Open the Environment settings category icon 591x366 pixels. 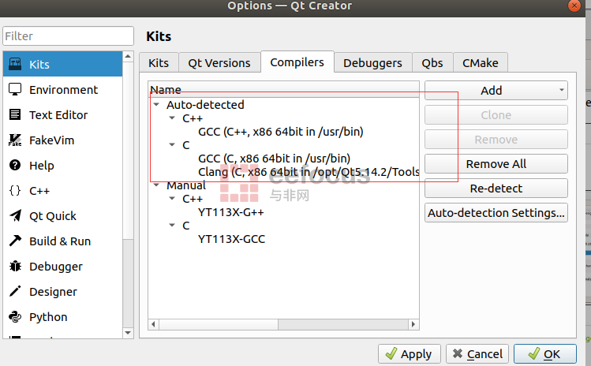click(14, 90)
